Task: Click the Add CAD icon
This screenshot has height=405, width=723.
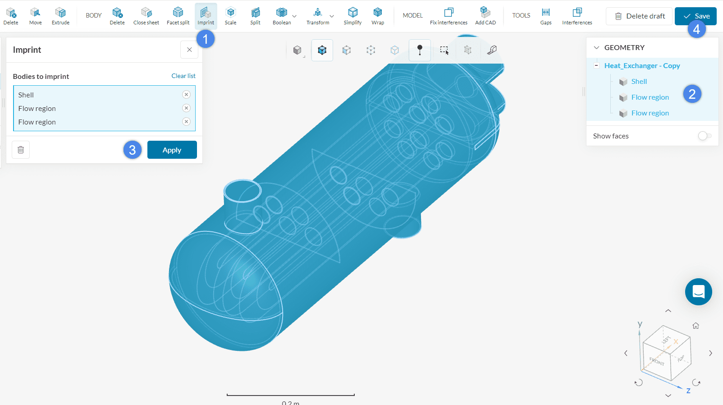Action: pos(485,16)
